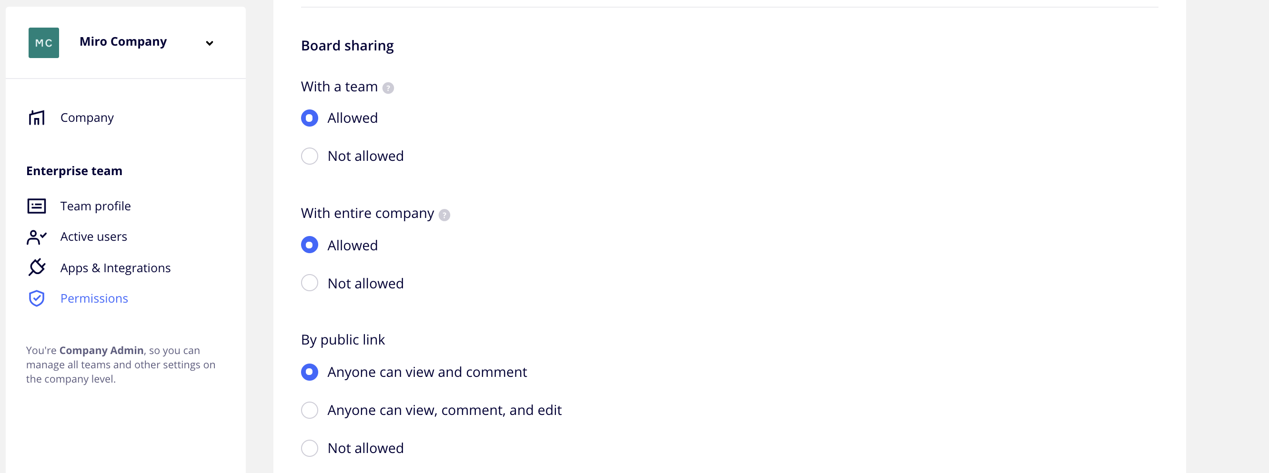This screenshot has height=473, width=1269.
Task: Click the Apps & Integrations plug icon
Action: (x=37, y=268)
